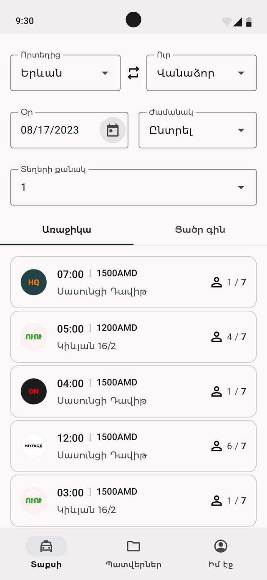Select the 03:00 ride from Կիևյան 16/2
The height and width of the screenshot is (580, 267).
tap(133, 500)
